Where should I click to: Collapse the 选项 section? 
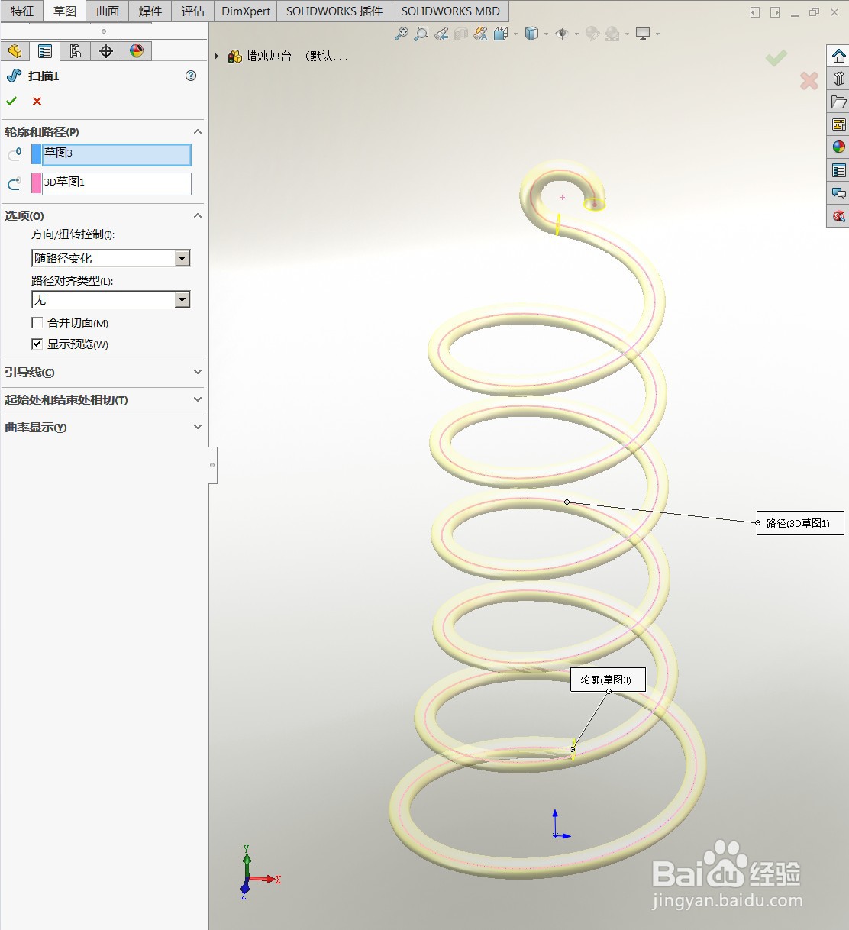(x=198, y=215)
